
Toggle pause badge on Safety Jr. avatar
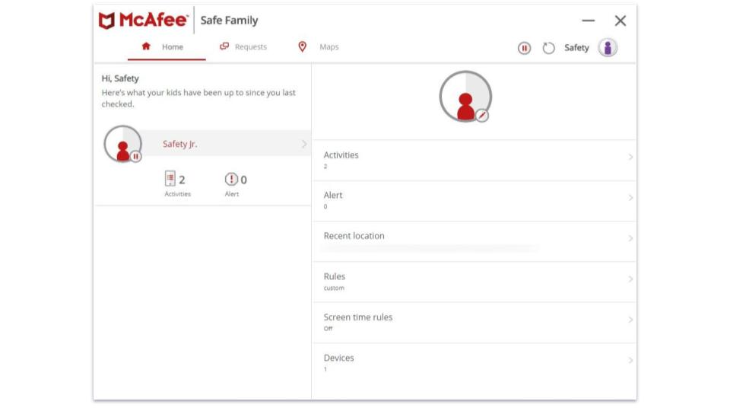[135, 157]
